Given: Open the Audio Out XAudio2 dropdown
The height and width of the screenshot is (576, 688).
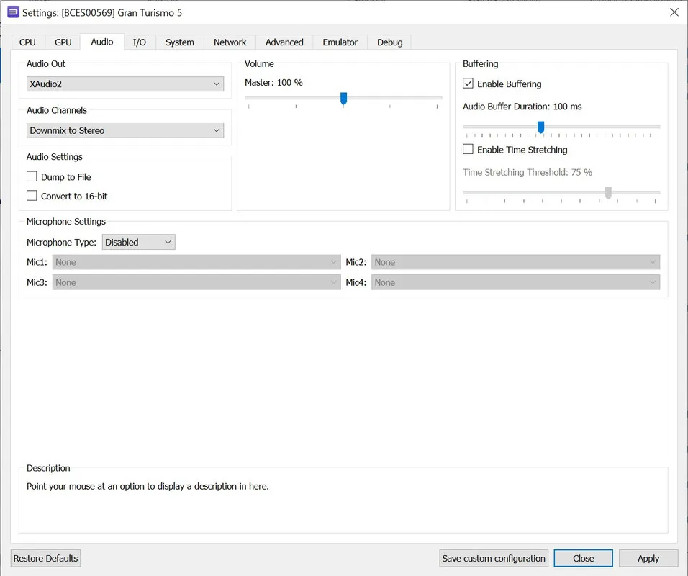Looking at the screenshot, I should [125, 84].
